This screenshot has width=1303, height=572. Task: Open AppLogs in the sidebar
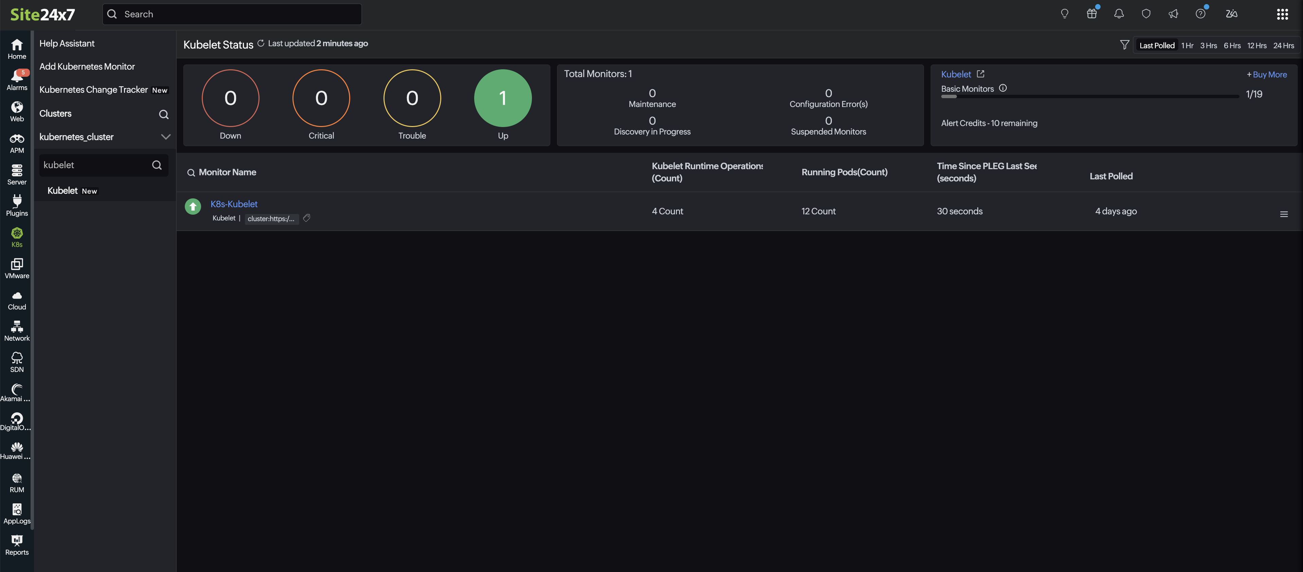pos(17,514)
